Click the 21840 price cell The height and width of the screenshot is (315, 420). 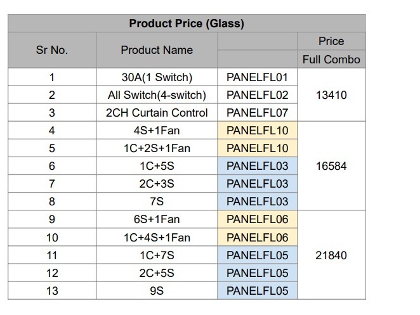(331, 255)
